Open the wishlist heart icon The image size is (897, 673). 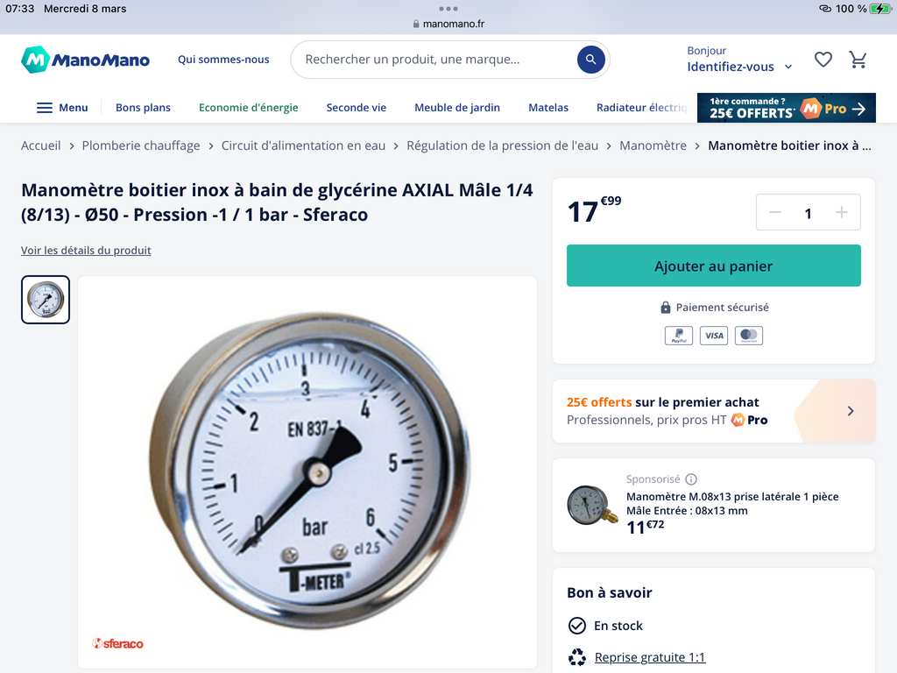click(x=823, y=60)
